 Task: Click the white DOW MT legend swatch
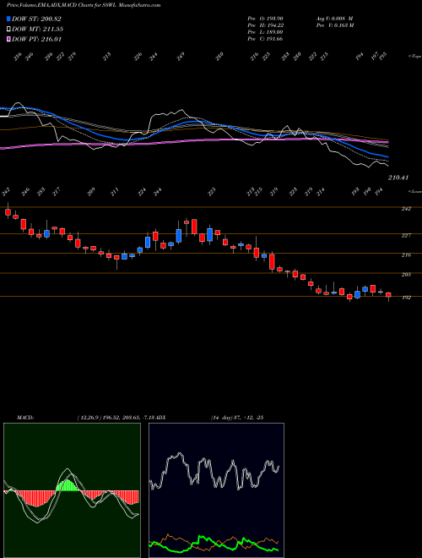8,29
